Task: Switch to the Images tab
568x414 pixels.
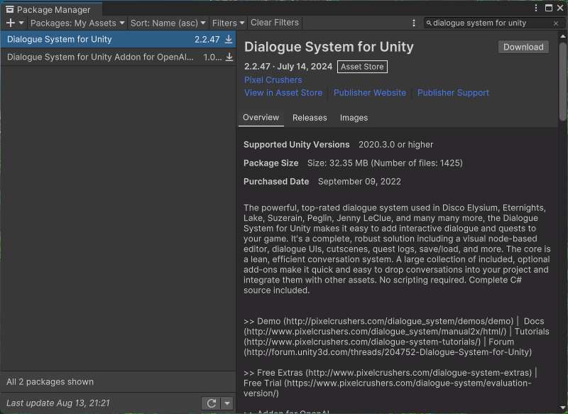Action: click(x=354, y=118)
